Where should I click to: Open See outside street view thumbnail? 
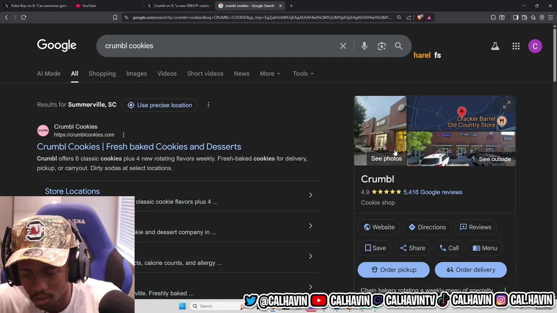click(461, 149)
